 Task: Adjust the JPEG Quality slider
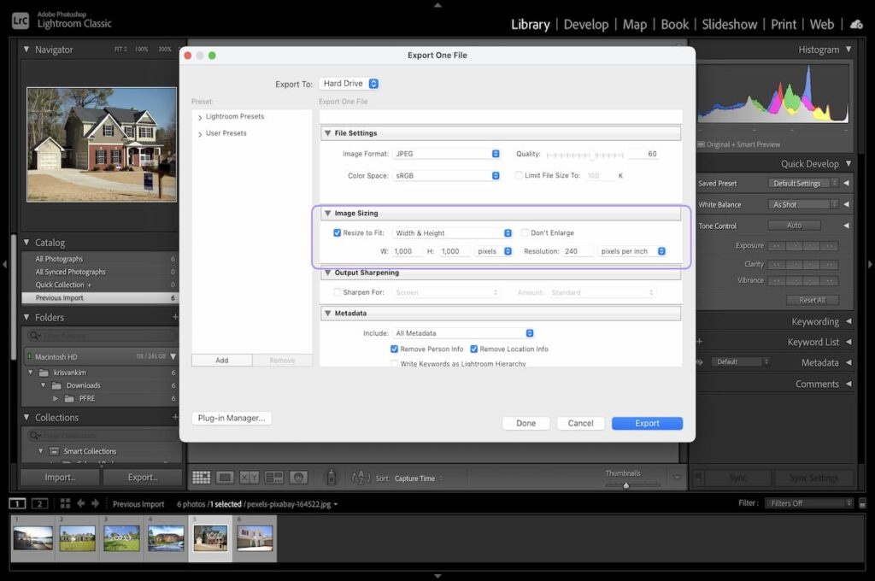[x=592, y=155]
